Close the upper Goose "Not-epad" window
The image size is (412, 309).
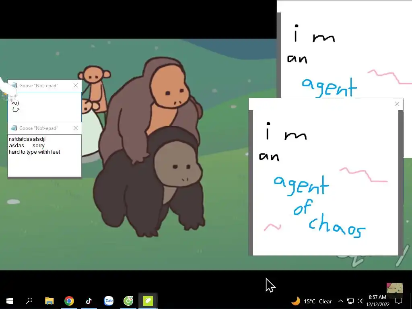coord(76,85)
